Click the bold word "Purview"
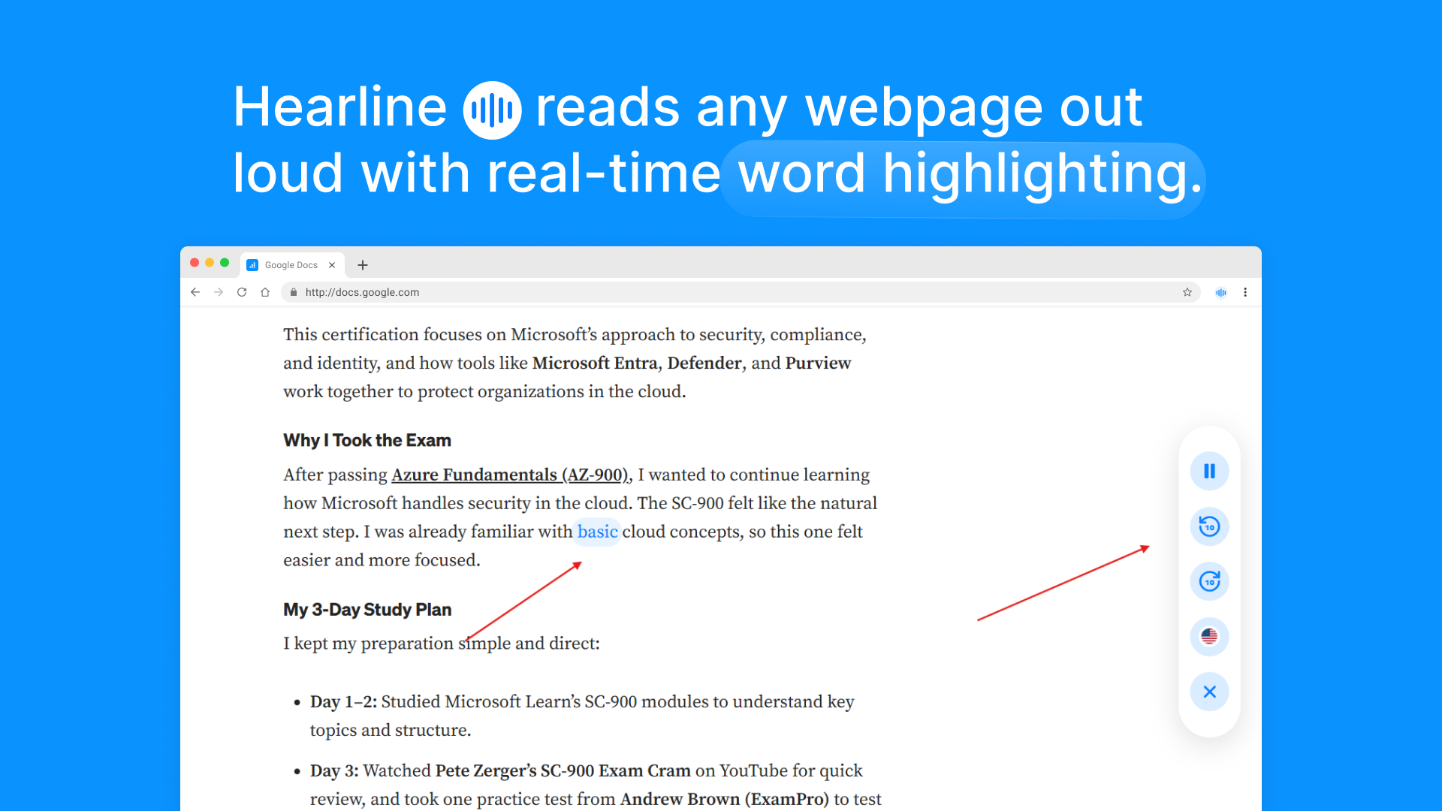The image size is (1442, 811). click(x=818, y=363)
